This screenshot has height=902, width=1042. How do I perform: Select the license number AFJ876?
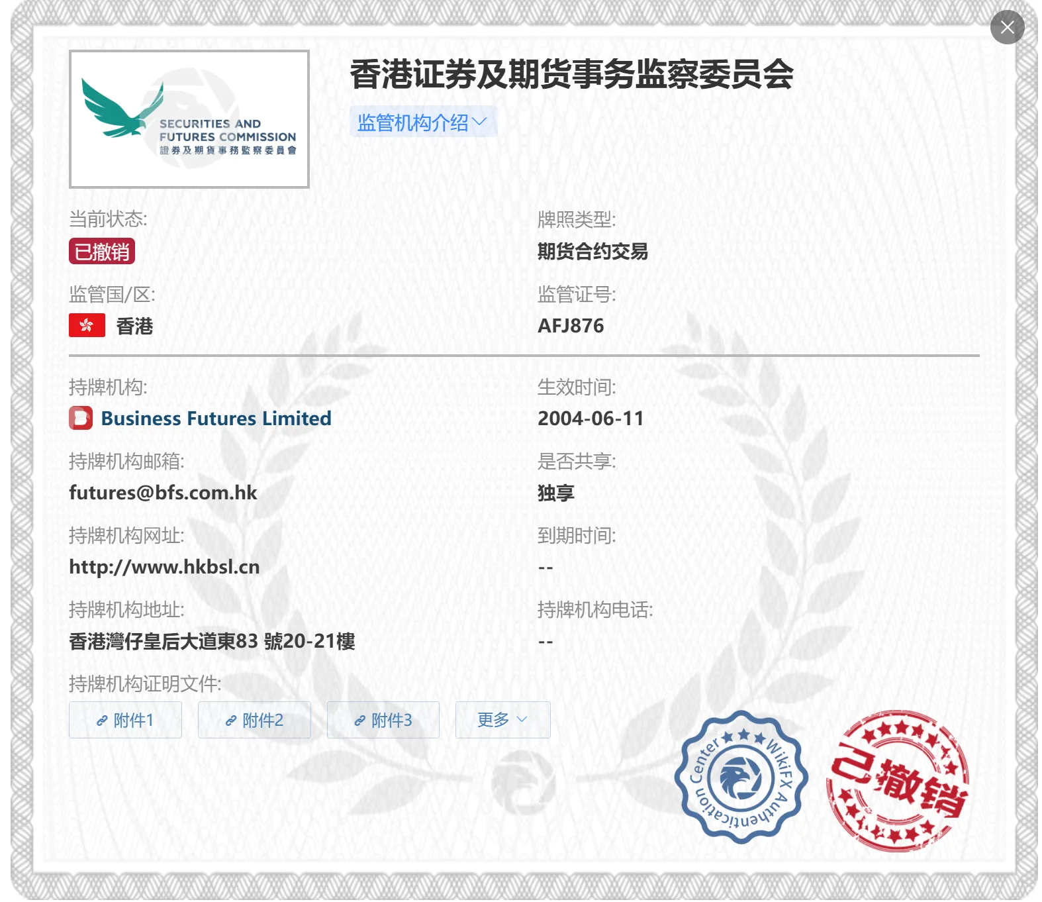tap(571, 326)
